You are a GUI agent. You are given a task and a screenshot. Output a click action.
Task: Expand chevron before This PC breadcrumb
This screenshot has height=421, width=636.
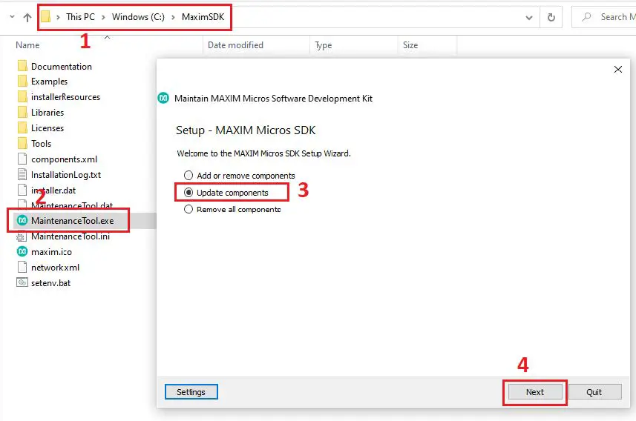pos(58,17)
